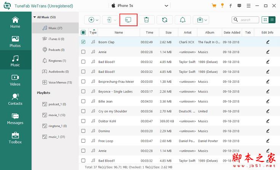Edit info for Free Loop
The height and width of the screenshot is (170, 280).
point(268,141)
